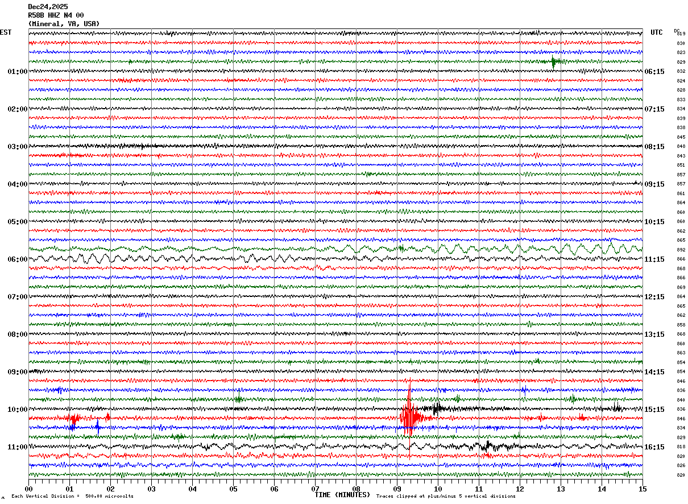
Task: Click the Dec24,2025 date label
Action: 48,7
